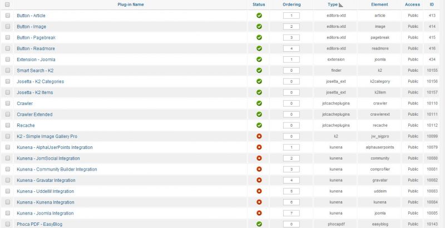The width and height of the screenshot is (445, 228).
Task: Open the Button - Image plug-in link
Action: coord(32,27)
